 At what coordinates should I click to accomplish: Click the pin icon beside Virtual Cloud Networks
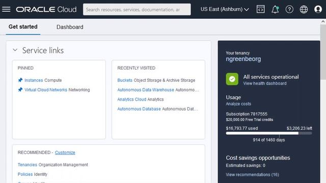click(x=20, y=89)
